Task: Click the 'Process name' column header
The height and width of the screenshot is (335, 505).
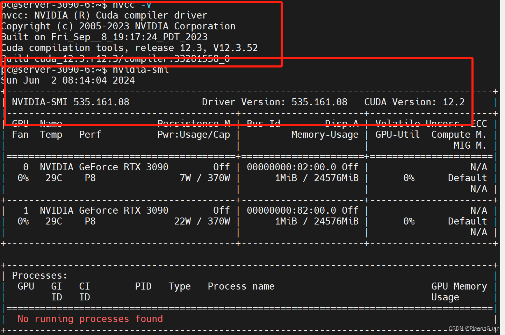Action: pos(241,286)
